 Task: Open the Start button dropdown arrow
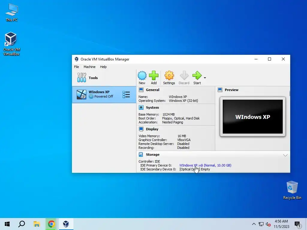coord(205,78)
